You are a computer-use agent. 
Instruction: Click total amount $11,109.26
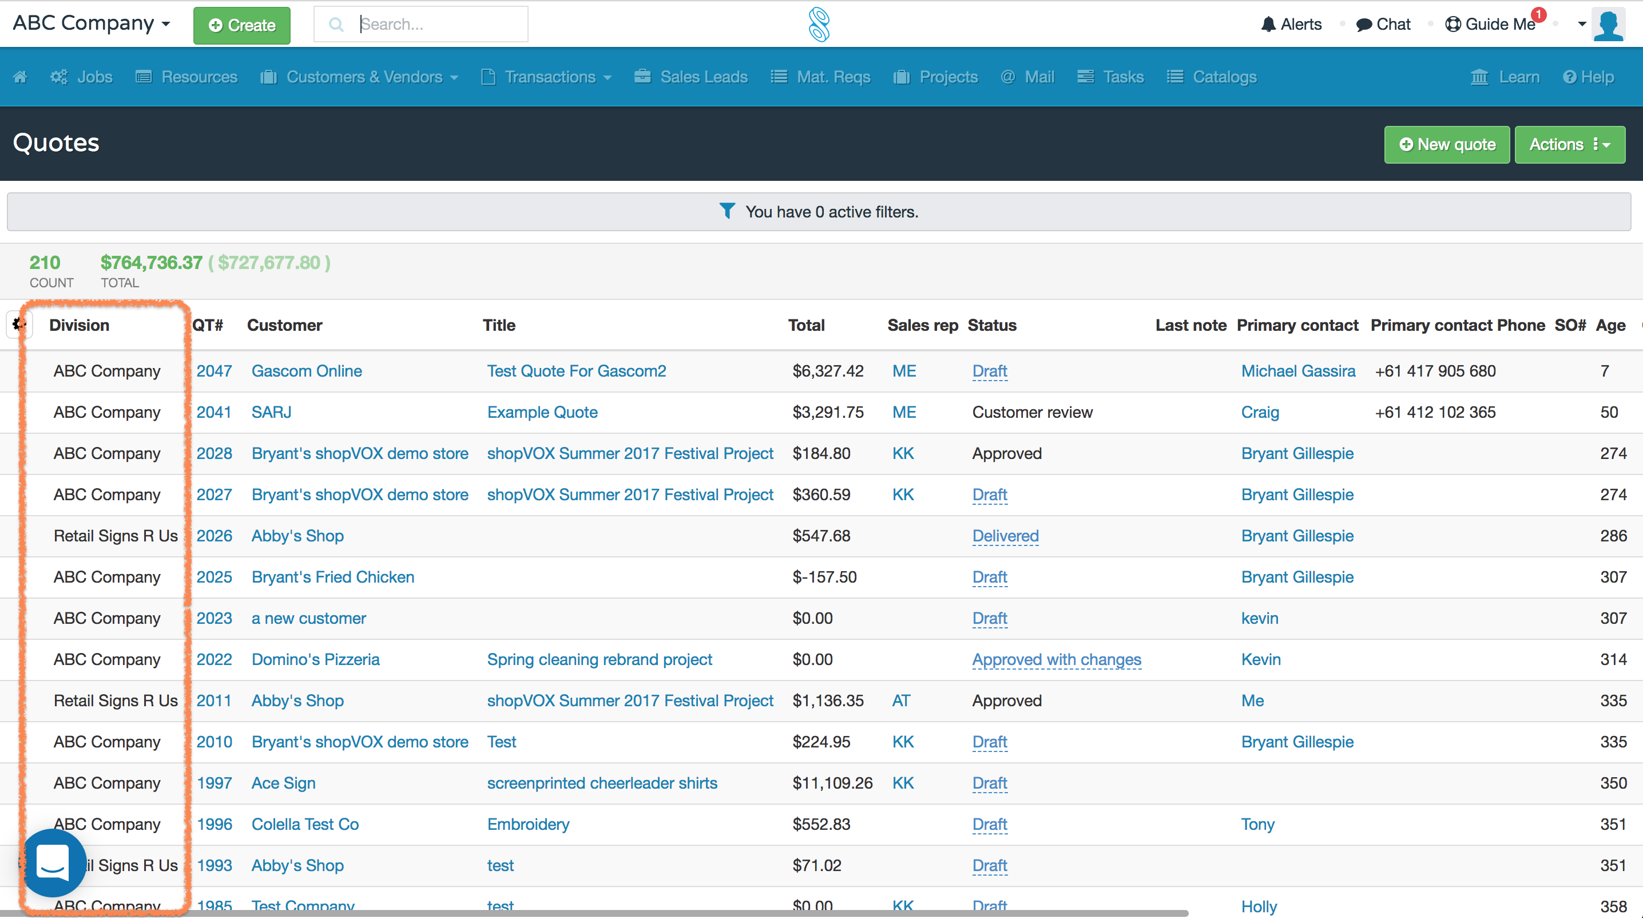tap(832, 783)
